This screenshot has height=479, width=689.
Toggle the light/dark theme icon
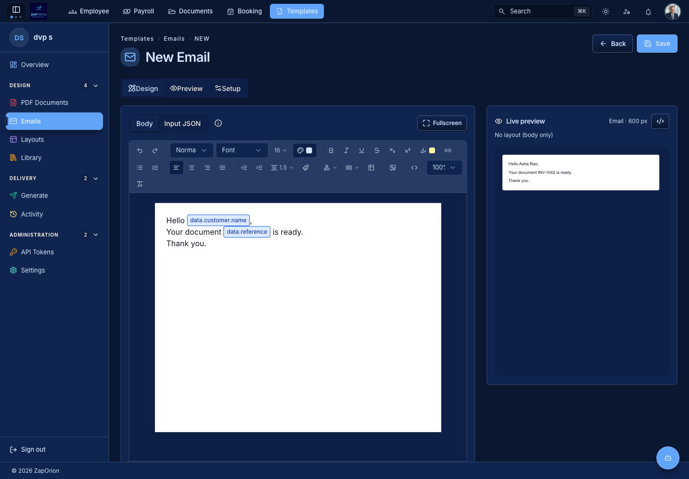pyautogui.click(x=606, y=11)
